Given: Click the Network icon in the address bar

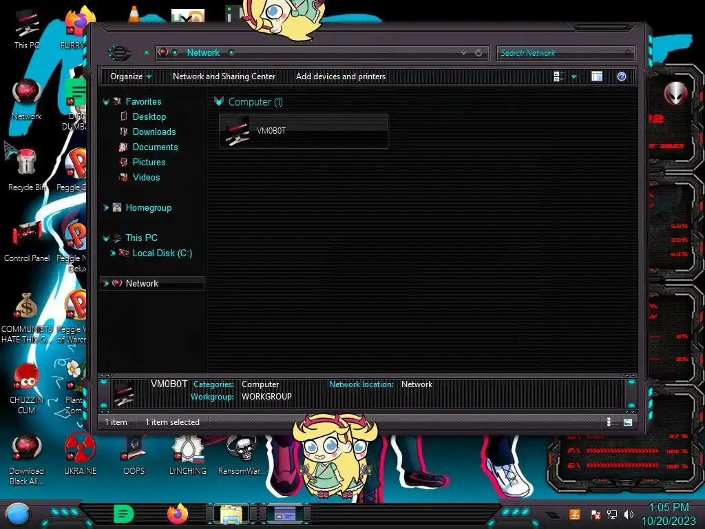Looking at the screenshot, I should click(x=163, y=52).
